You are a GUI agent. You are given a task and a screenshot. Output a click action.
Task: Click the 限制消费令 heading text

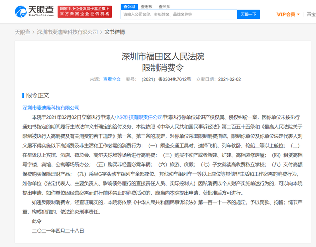[x=163, y=68]
